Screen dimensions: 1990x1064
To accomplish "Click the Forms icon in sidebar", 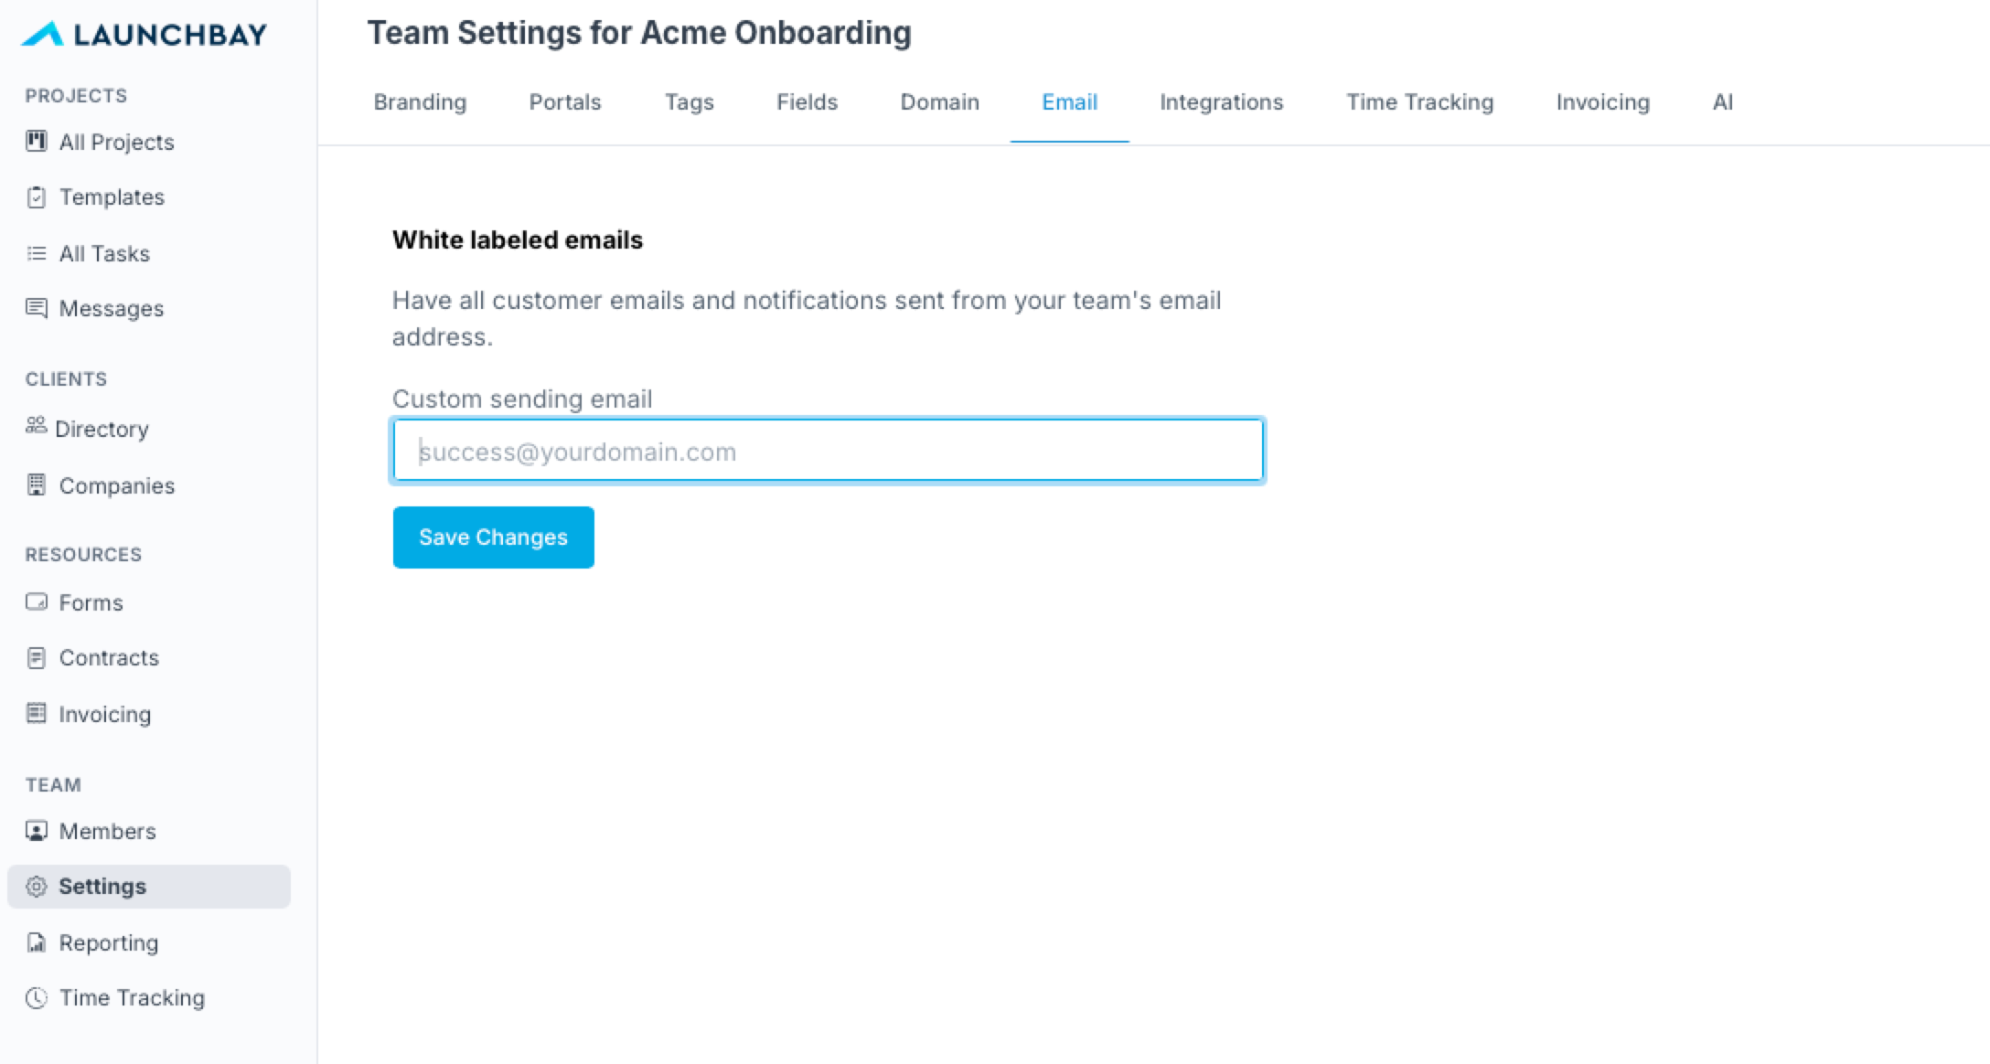I will click(x=37, y=601).
